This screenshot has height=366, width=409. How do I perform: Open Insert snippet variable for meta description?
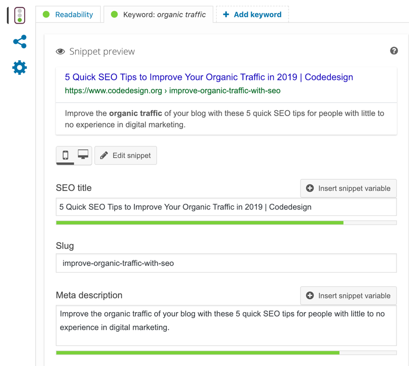point(348,296)
